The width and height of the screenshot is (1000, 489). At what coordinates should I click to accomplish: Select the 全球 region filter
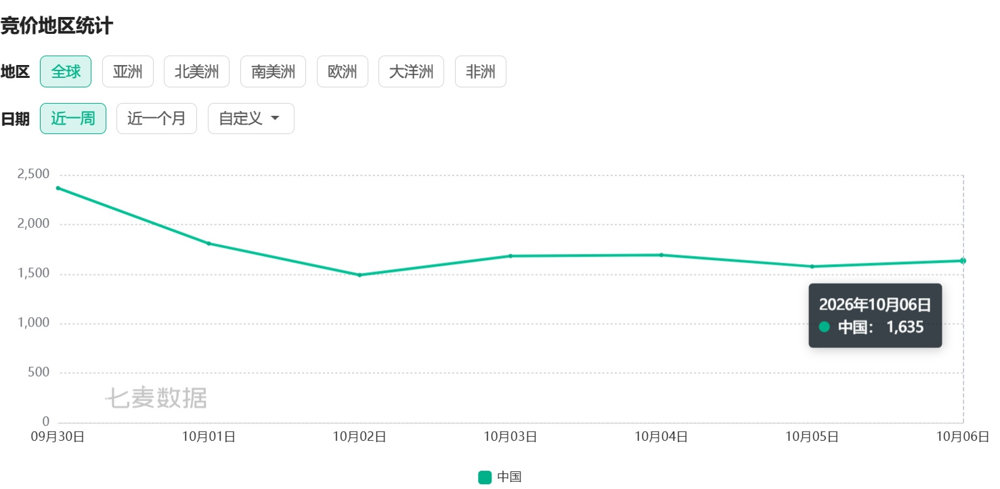pos(66,72)
